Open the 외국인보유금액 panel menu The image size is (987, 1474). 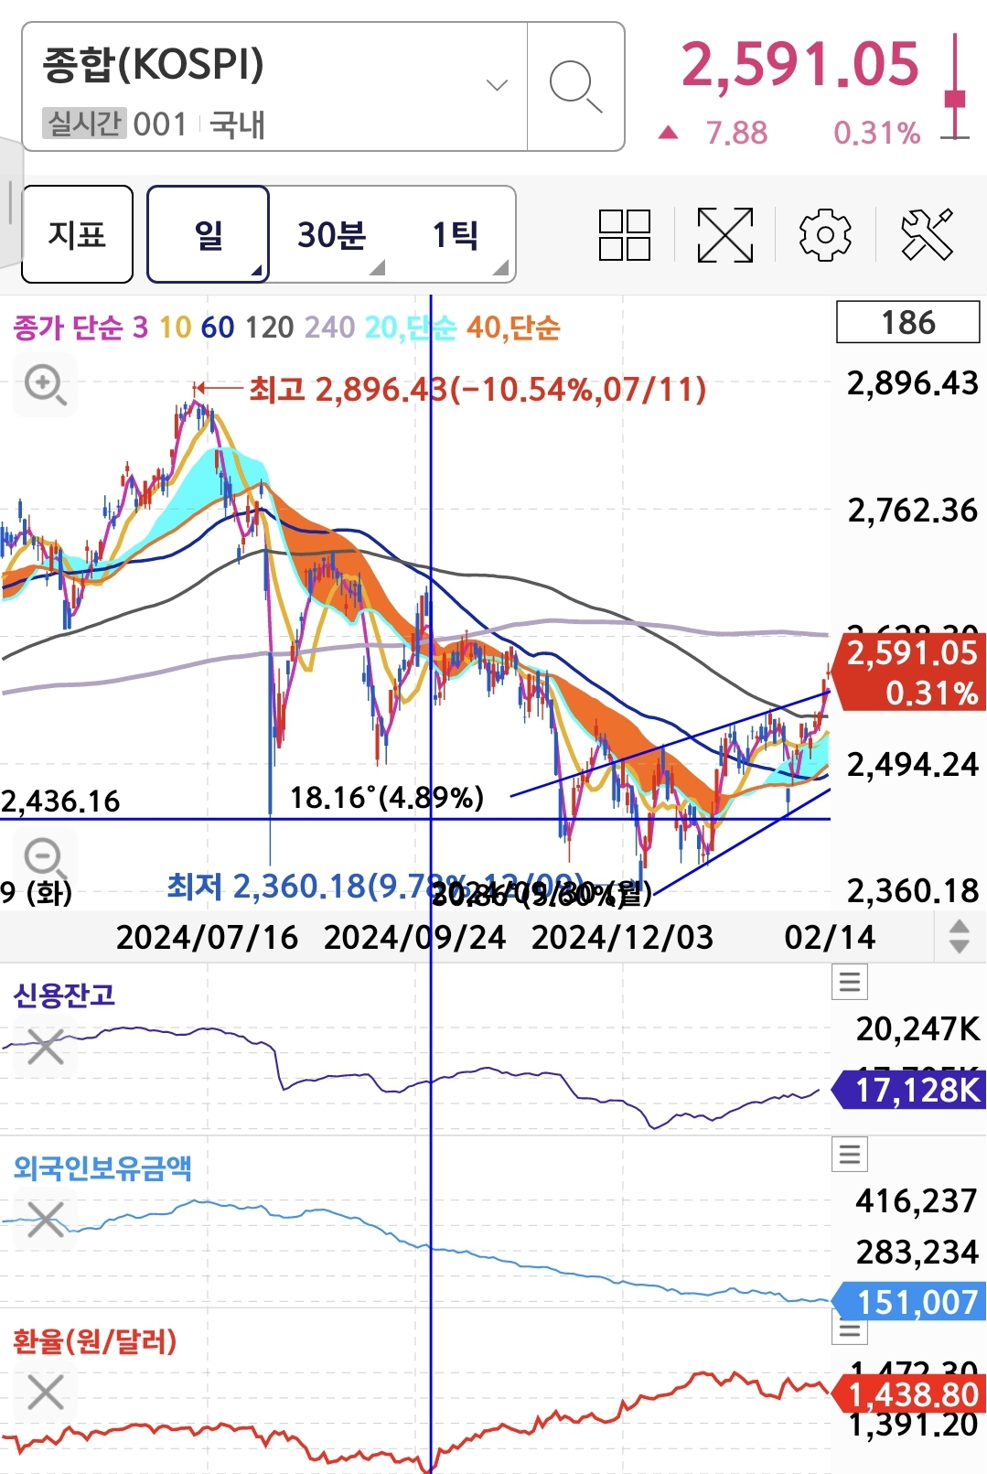850,1154
